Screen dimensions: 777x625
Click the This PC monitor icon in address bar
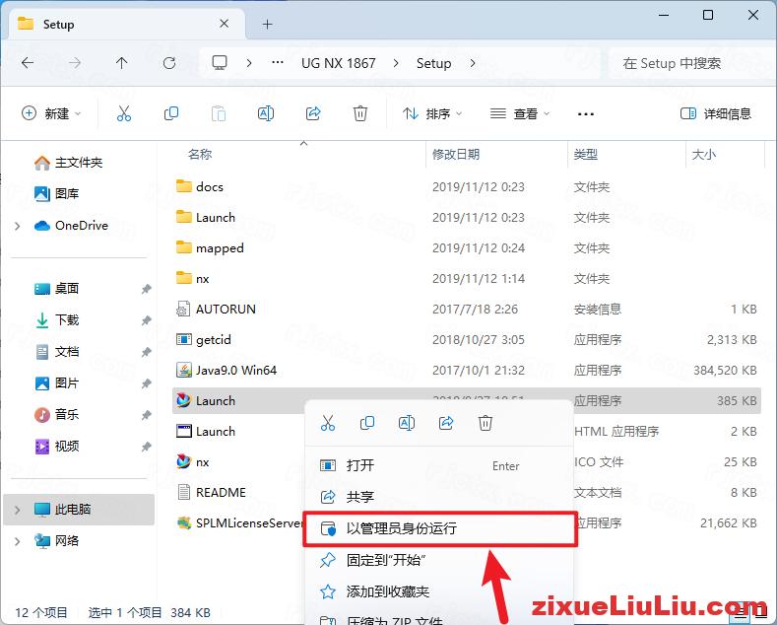pyautogui.click(x=220, y=62)
